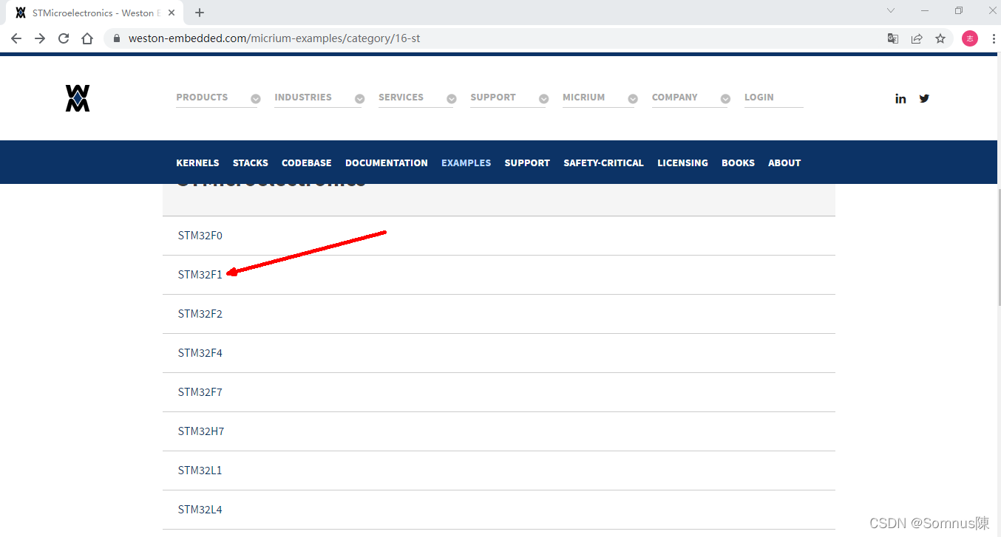Screen dimensions: 1001x537
Task: Open the SERVICES top menu
Action: pos(401,98)
